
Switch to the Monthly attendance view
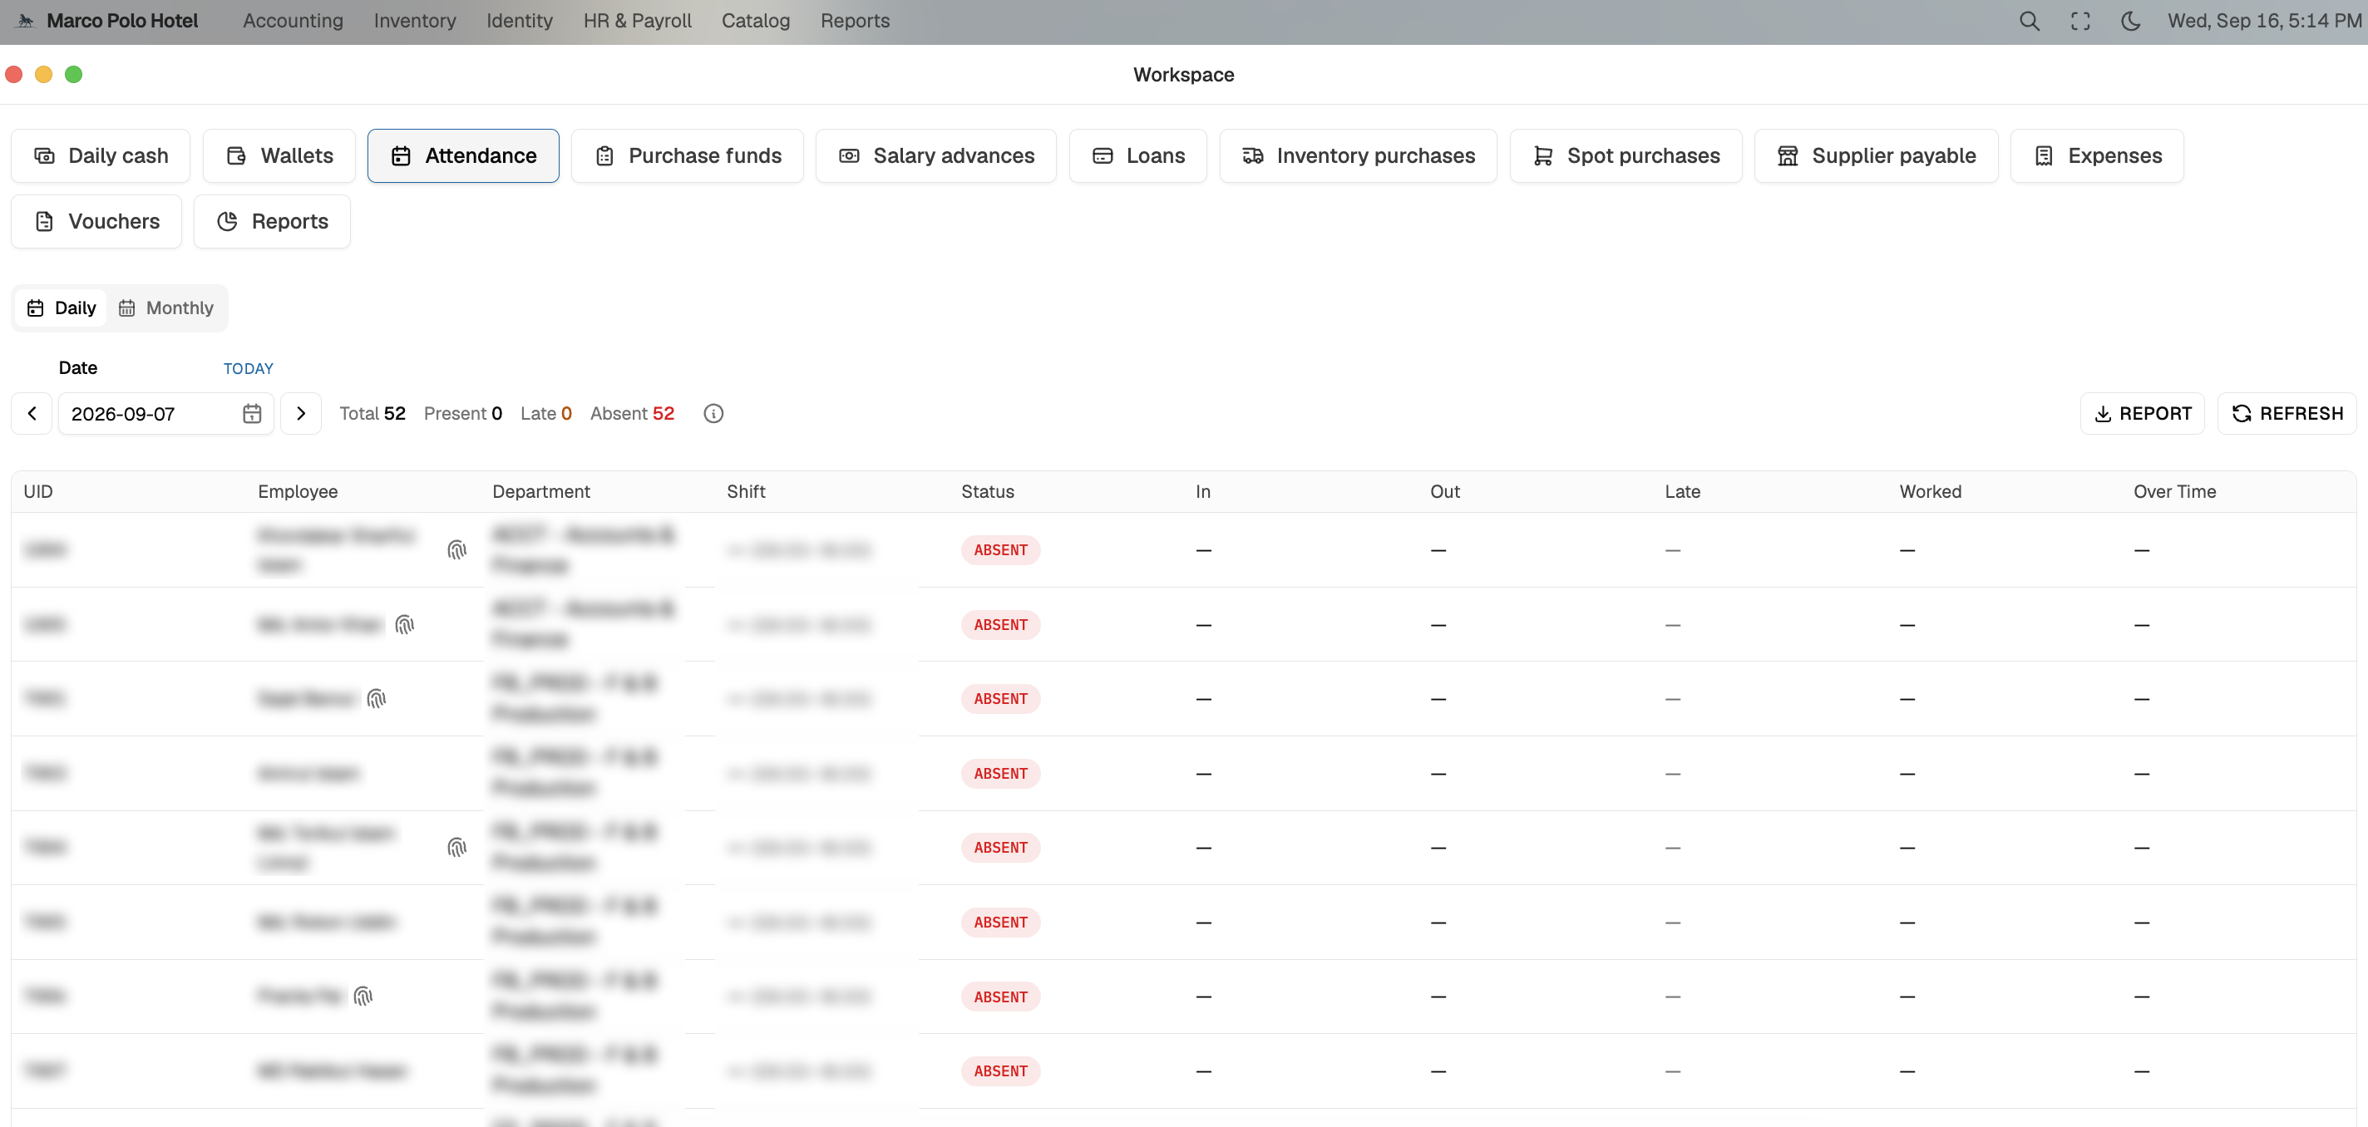(166, 308)
